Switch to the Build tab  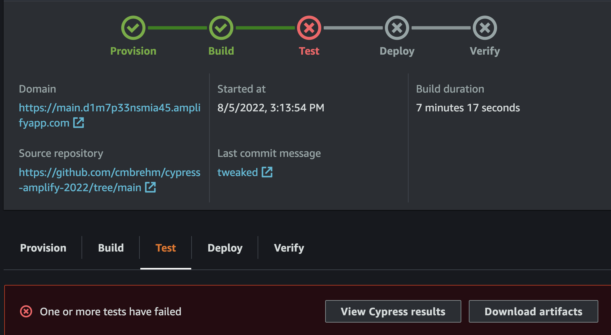tap(110, 248)
